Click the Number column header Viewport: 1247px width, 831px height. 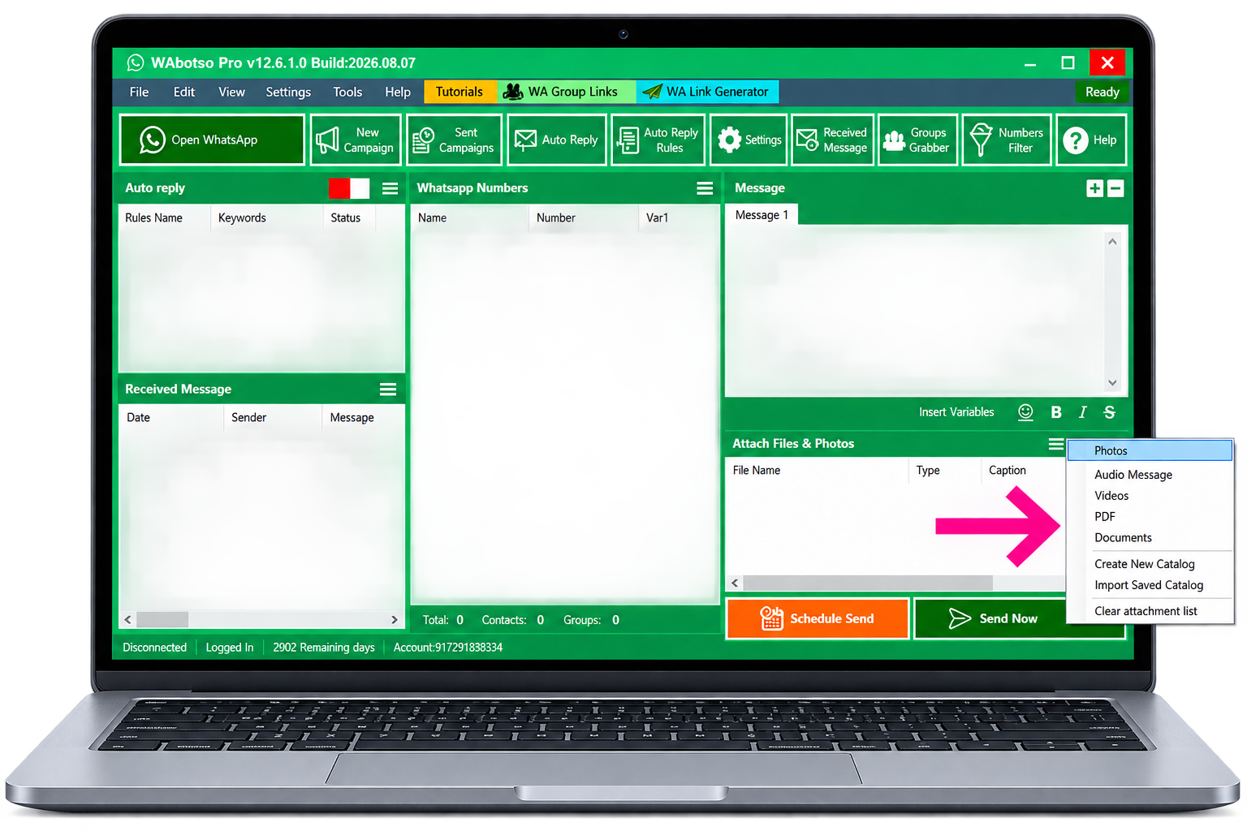coord(583,218)
